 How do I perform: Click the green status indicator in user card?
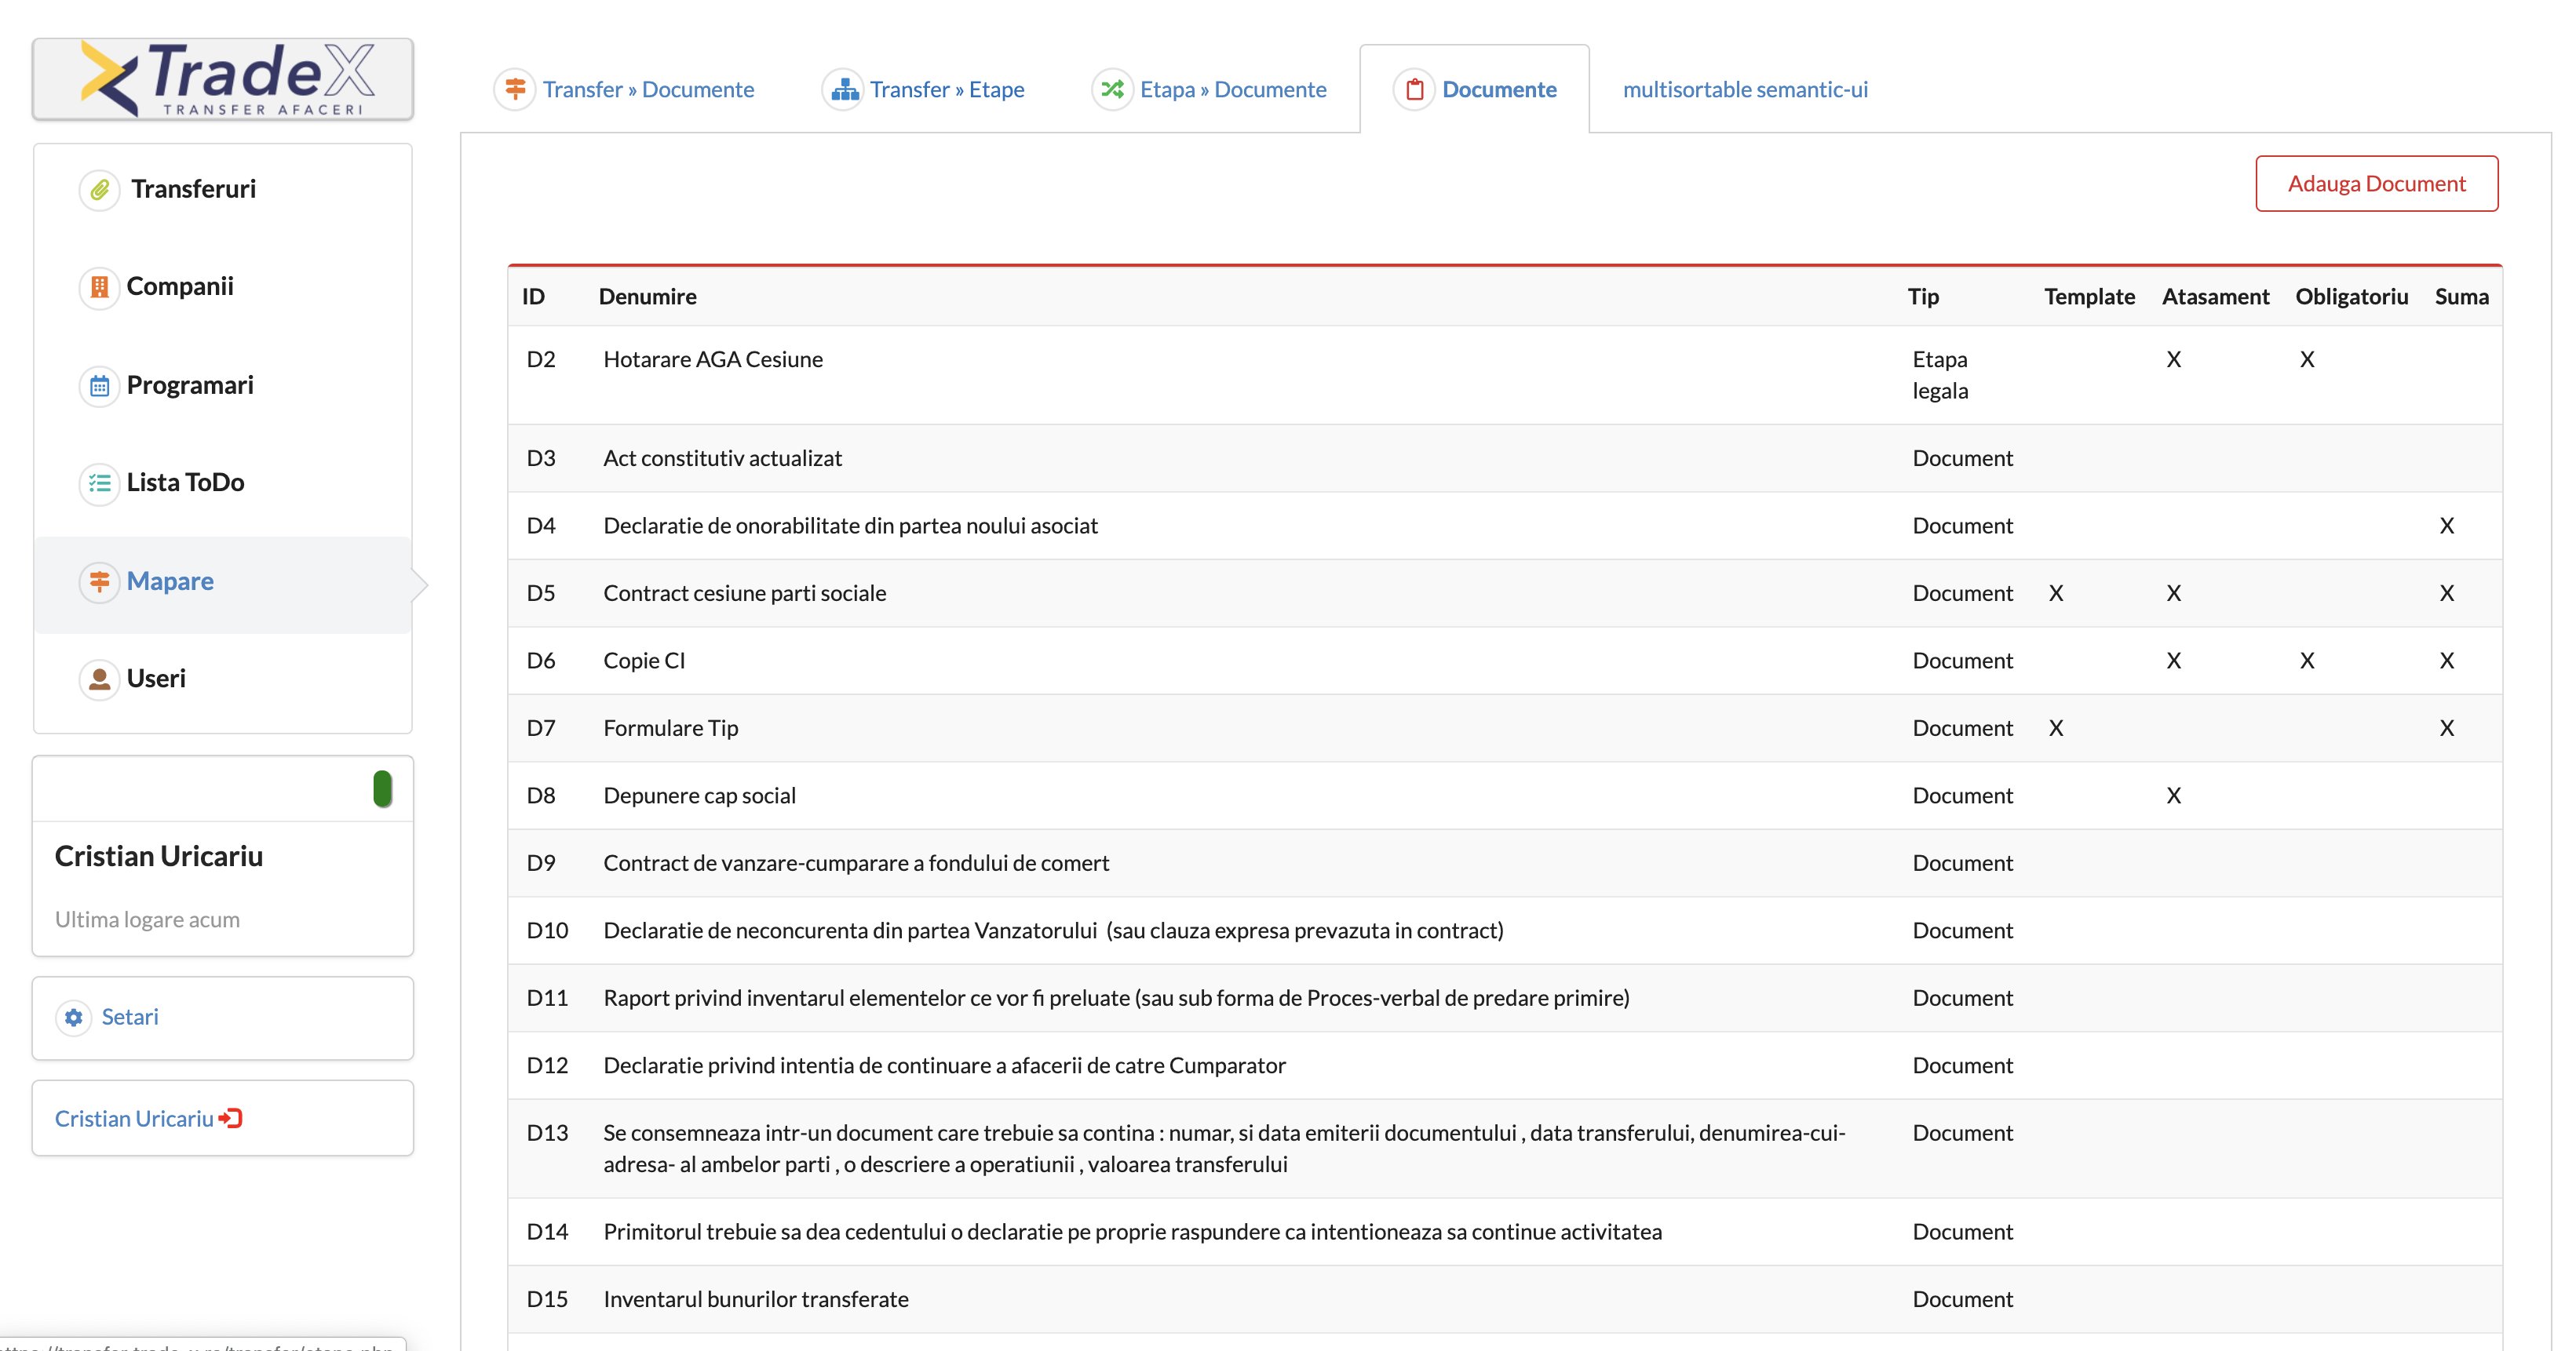pyautogui.click(x=382, y=788)
